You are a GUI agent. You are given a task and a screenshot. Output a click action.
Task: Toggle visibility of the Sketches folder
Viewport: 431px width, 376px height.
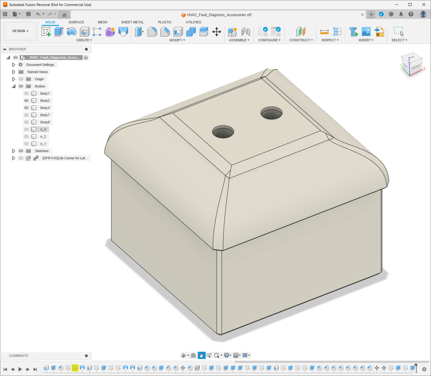(21, 151)
